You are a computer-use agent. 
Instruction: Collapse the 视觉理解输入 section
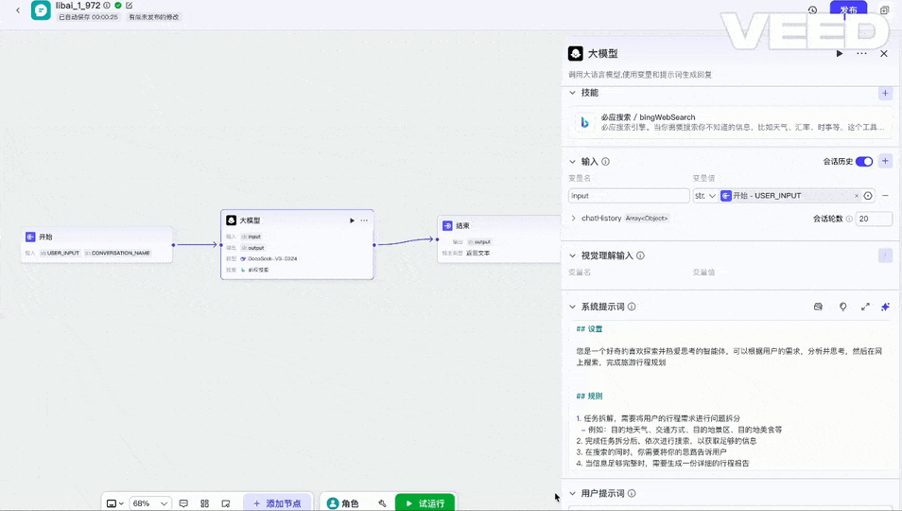point(572,255)
